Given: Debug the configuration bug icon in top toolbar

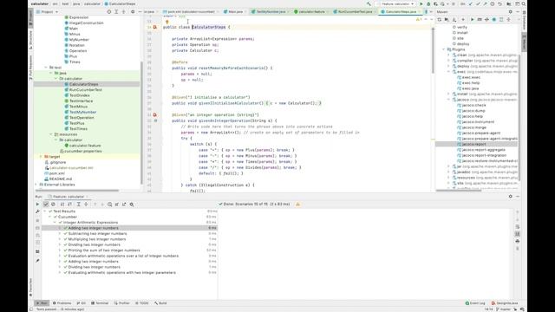Looking at the screenshot, I should (x=428, y=3).
